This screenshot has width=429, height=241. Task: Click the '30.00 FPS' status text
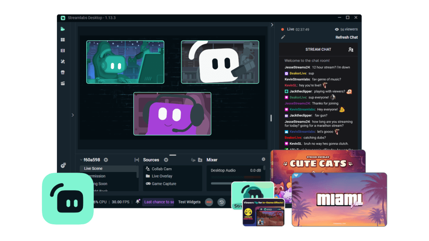120,202
